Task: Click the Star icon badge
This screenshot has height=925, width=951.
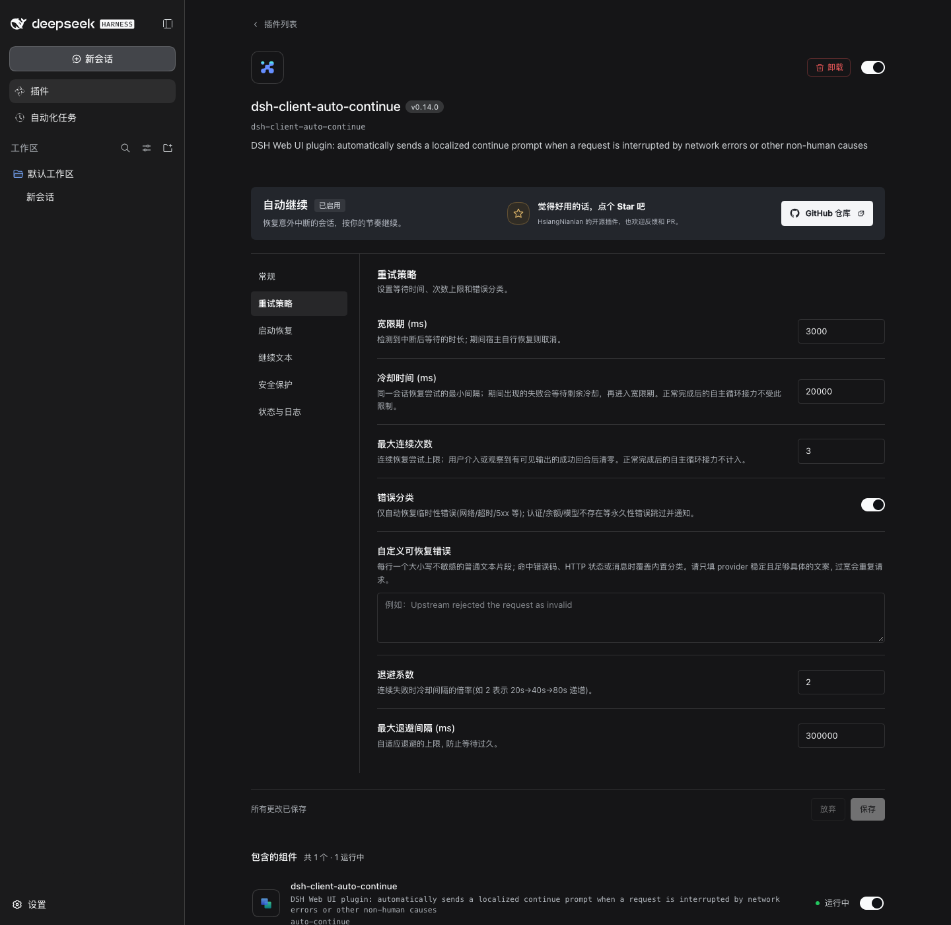Action: pyautogui.click(x=518, y=213)
